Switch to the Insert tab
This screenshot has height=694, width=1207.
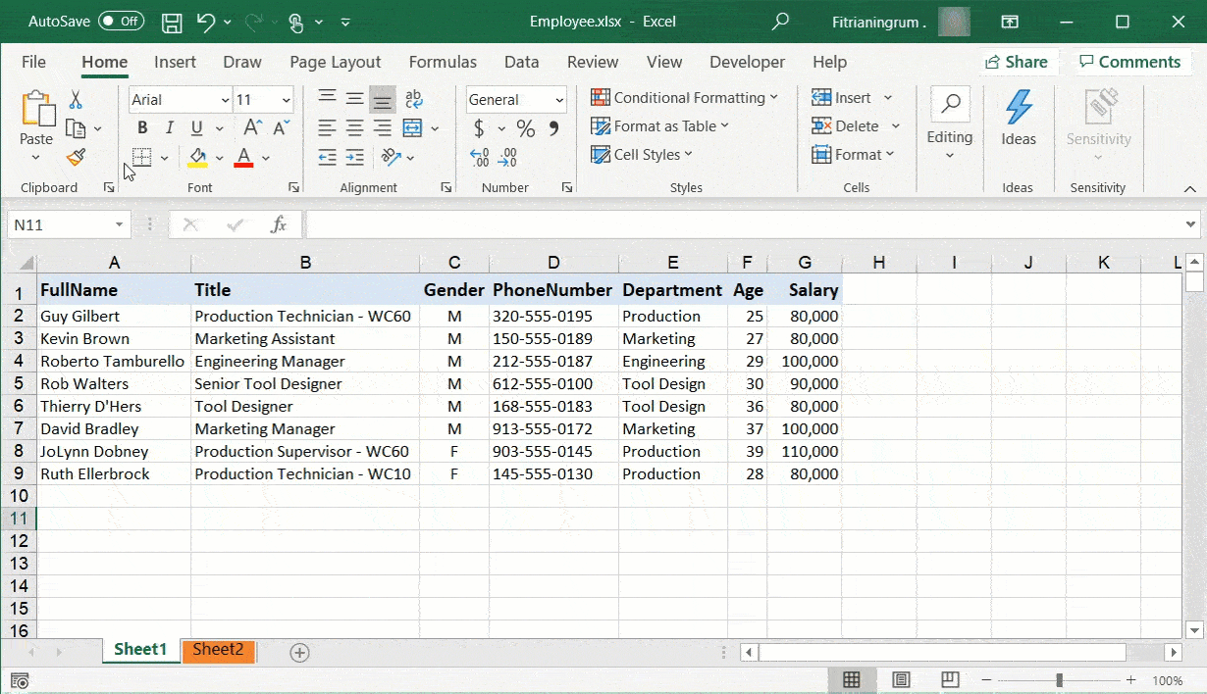point(175,62)
